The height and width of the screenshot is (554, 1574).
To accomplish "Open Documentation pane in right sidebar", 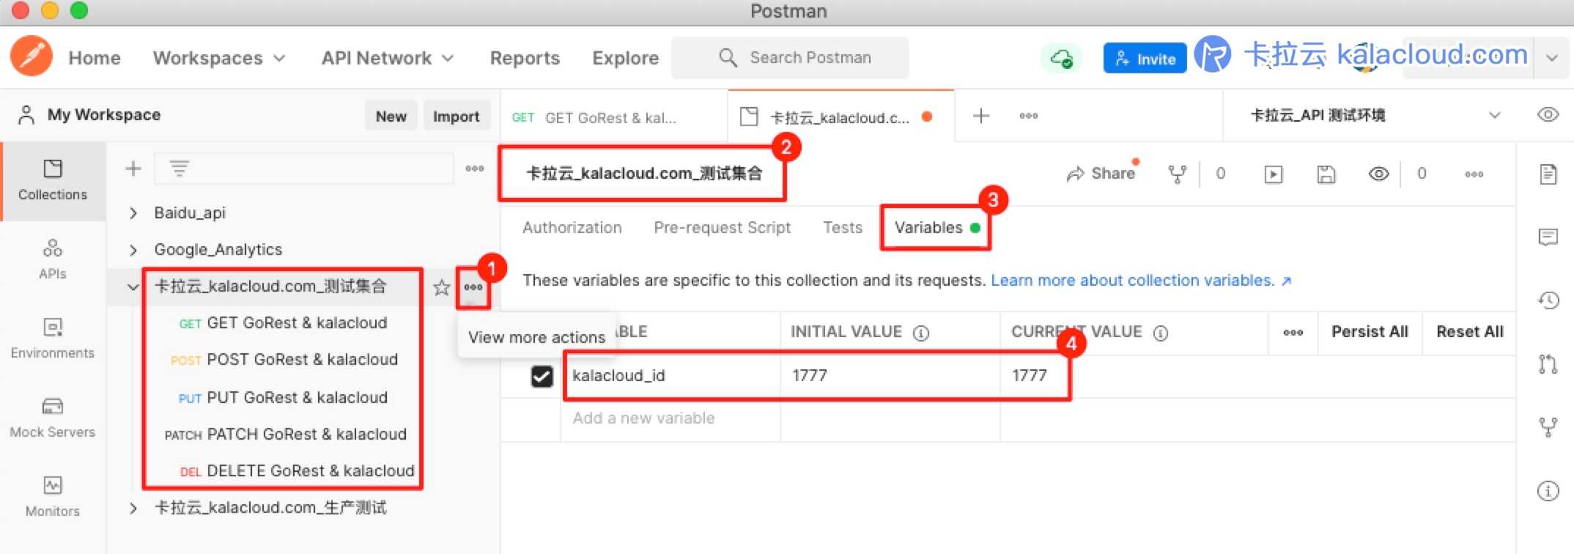I will (1548, 174).
